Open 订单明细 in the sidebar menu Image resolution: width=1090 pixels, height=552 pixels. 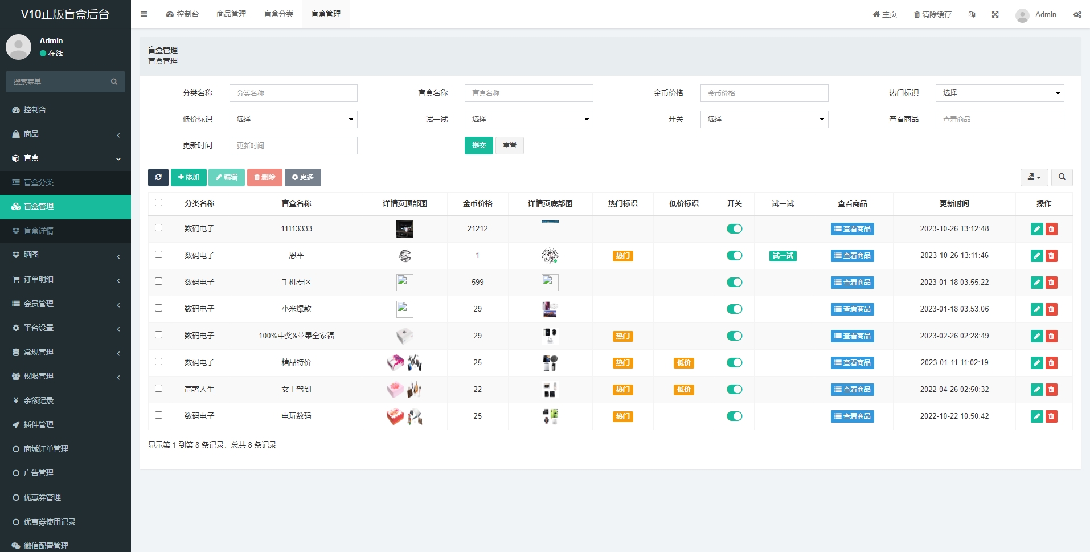(x=65, y=280)
